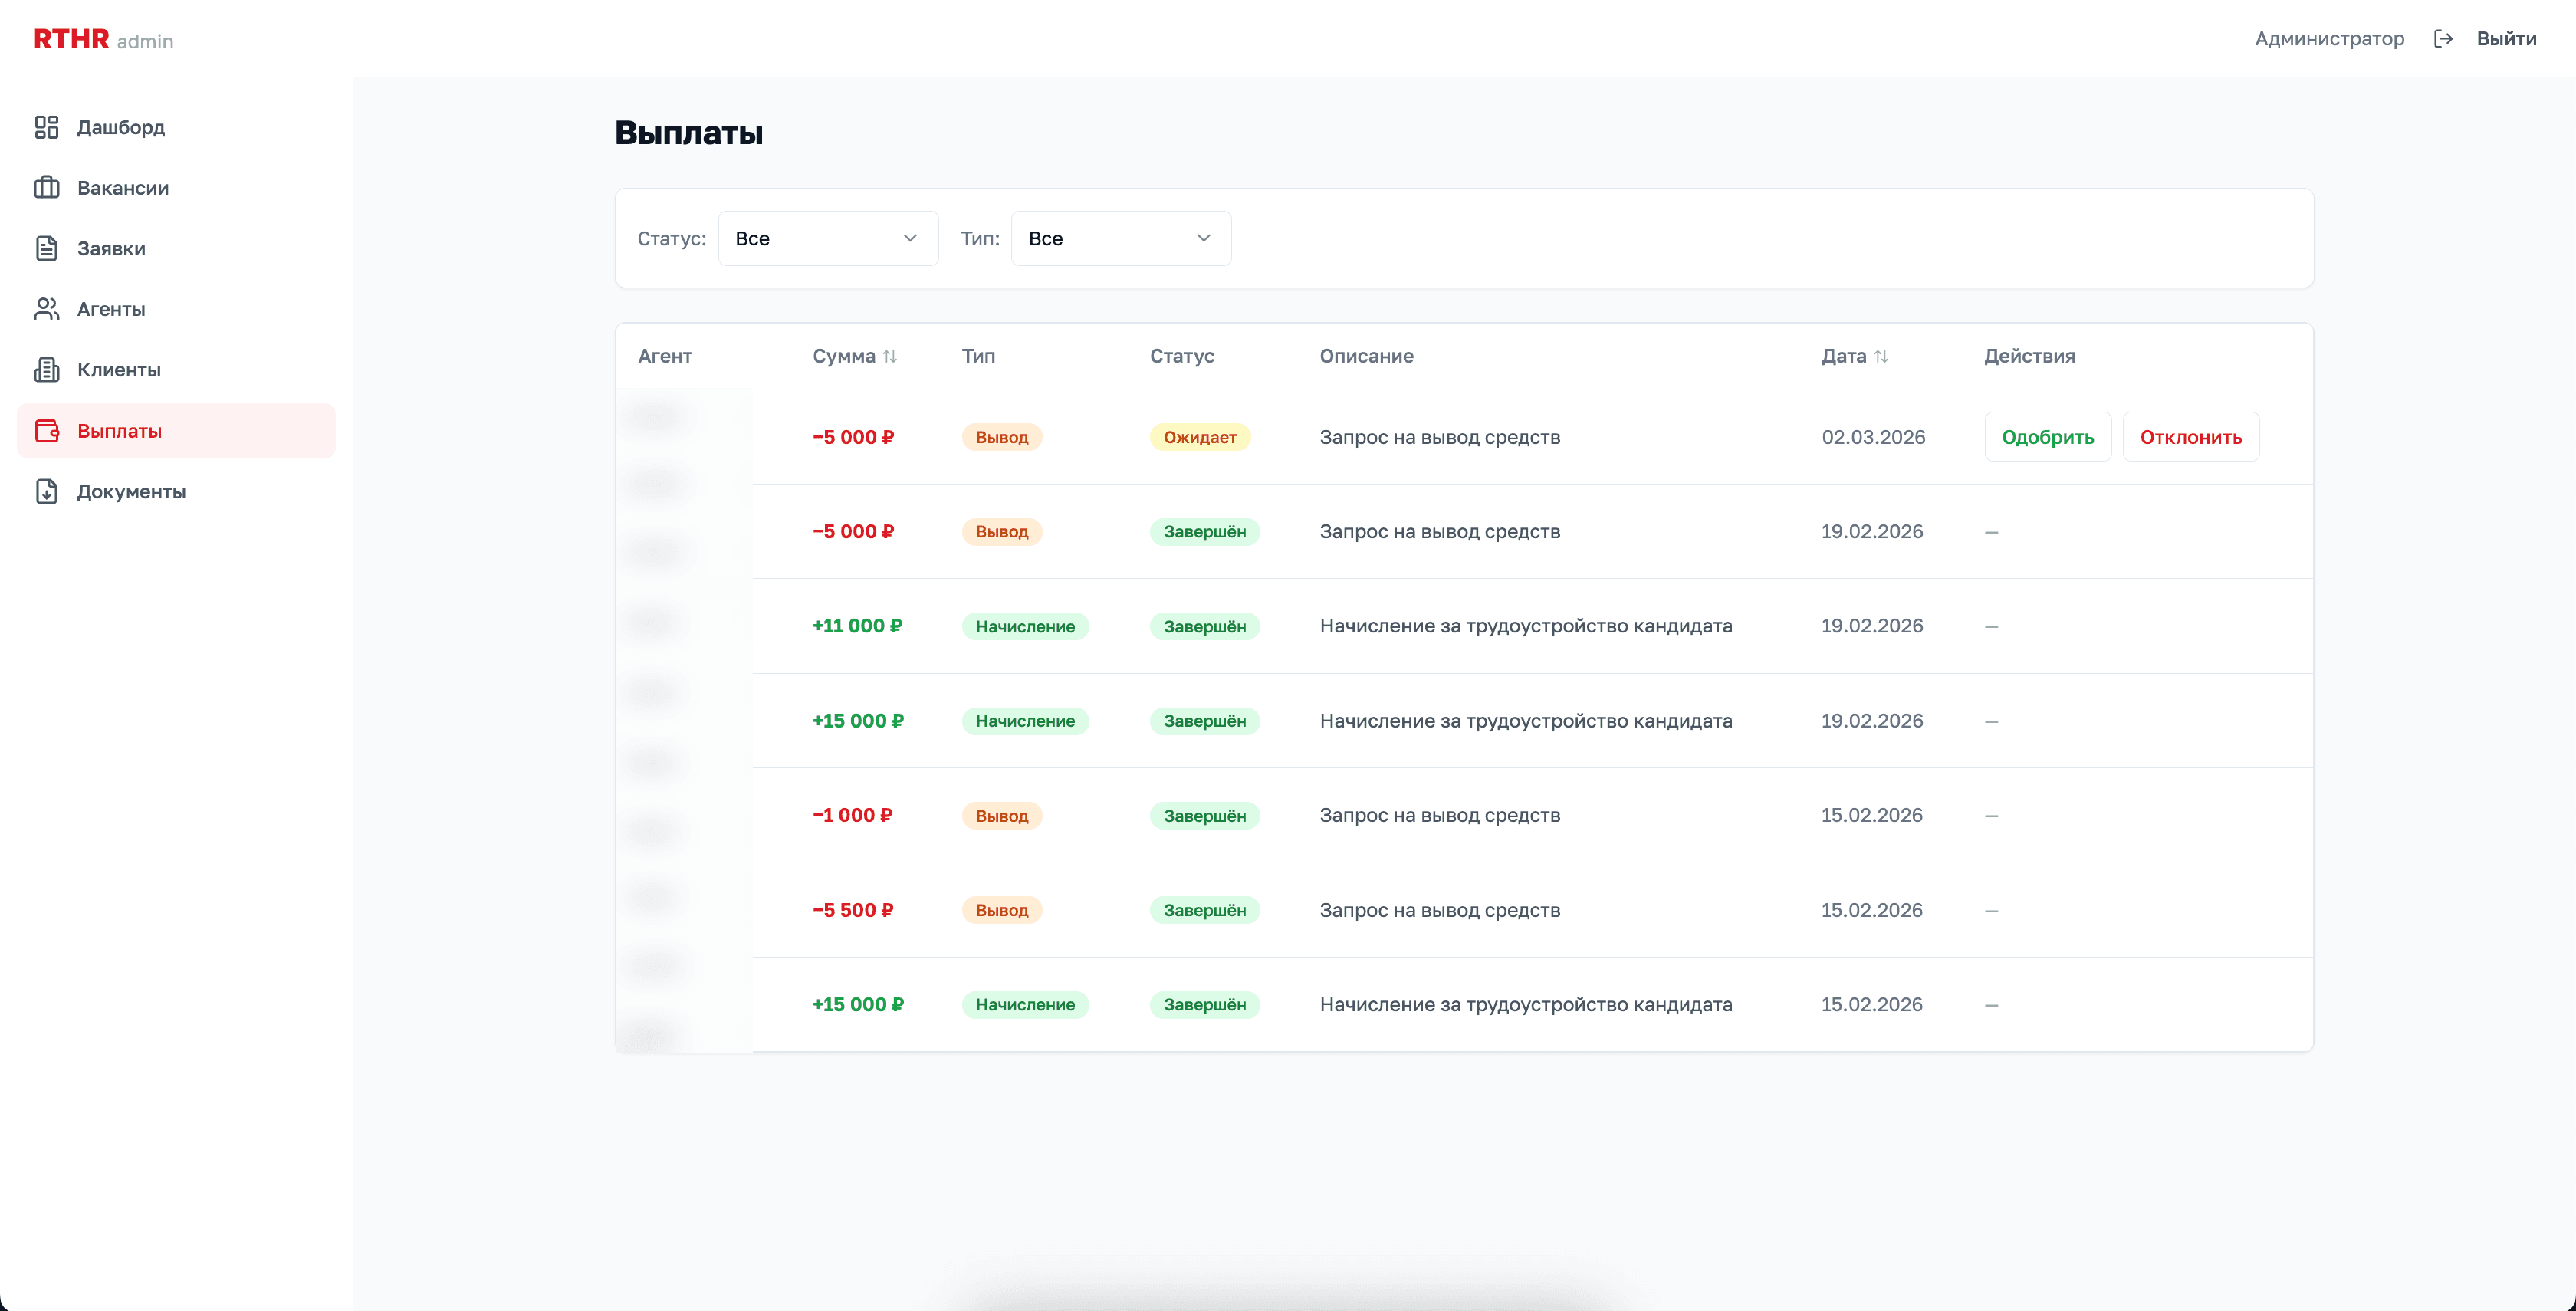This screenshot has height=1311, width=2576.
Task: Go to the Агенты menu section
Action: click(111, 309)
